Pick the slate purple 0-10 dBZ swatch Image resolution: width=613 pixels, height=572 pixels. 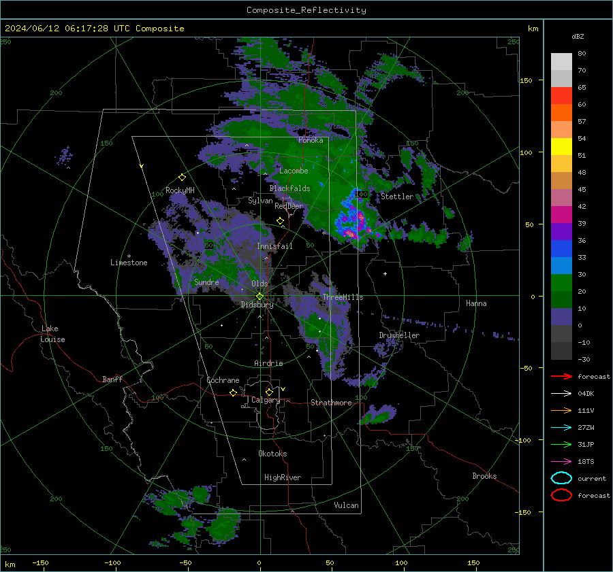pos(561,317)
